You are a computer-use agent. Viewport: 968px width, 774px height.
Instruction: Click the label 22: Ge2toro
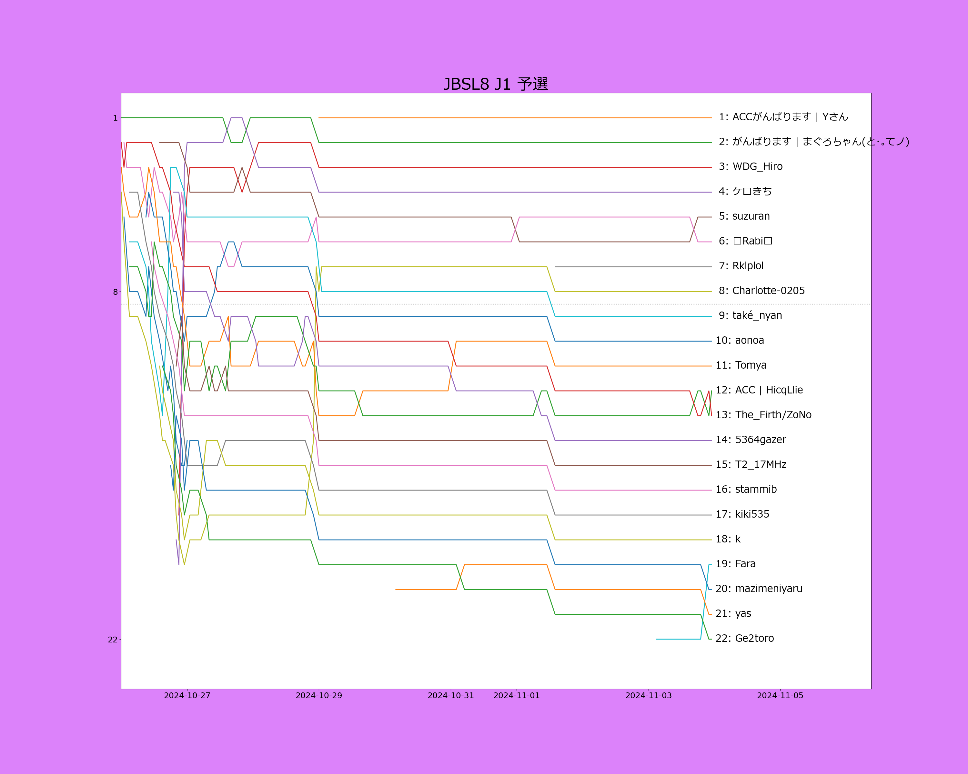(744, 639)
